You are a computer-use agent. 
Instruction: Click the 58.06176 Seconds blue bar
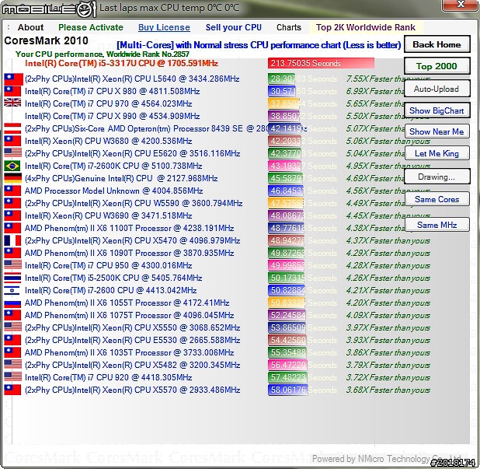(287, 390)
